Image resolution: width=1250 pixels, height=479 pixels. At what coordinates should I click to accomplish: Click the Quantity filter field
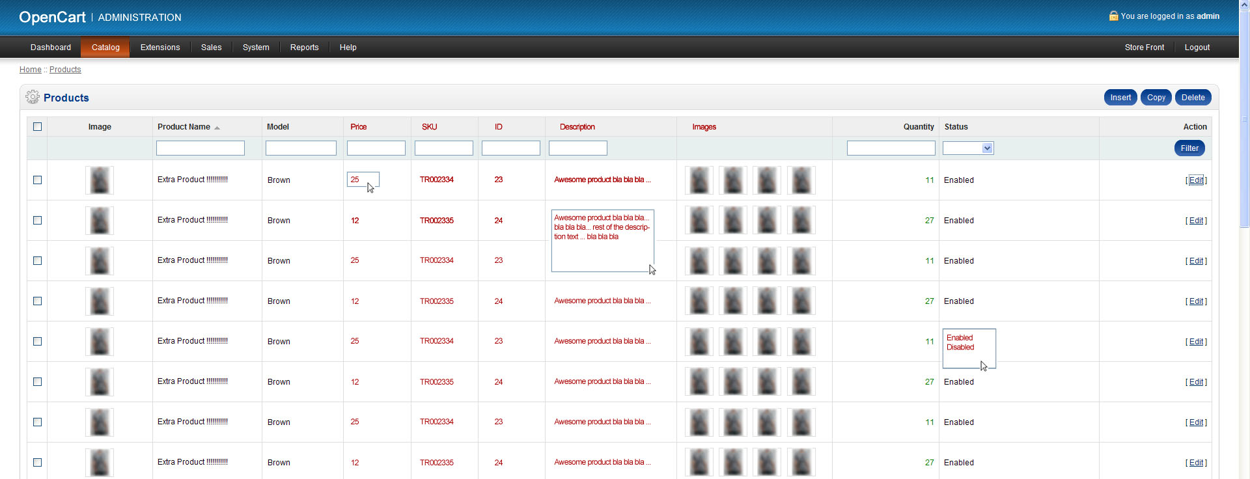click(x=891, y=148)
